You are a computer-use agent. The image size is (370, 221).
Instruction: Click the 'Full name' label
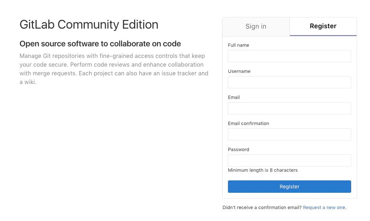pyautogui.click(x=238, y=45)
